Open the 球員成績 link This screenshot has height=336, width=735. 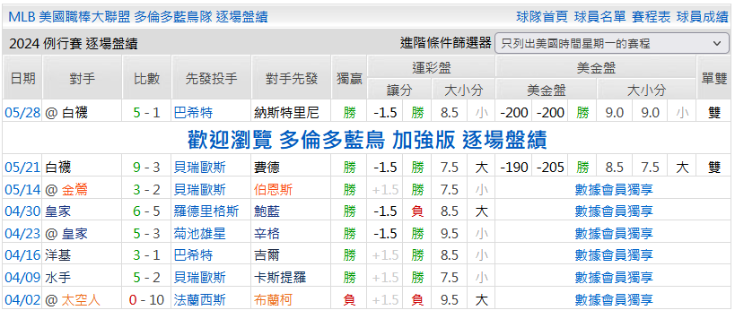tap(702, 17)
